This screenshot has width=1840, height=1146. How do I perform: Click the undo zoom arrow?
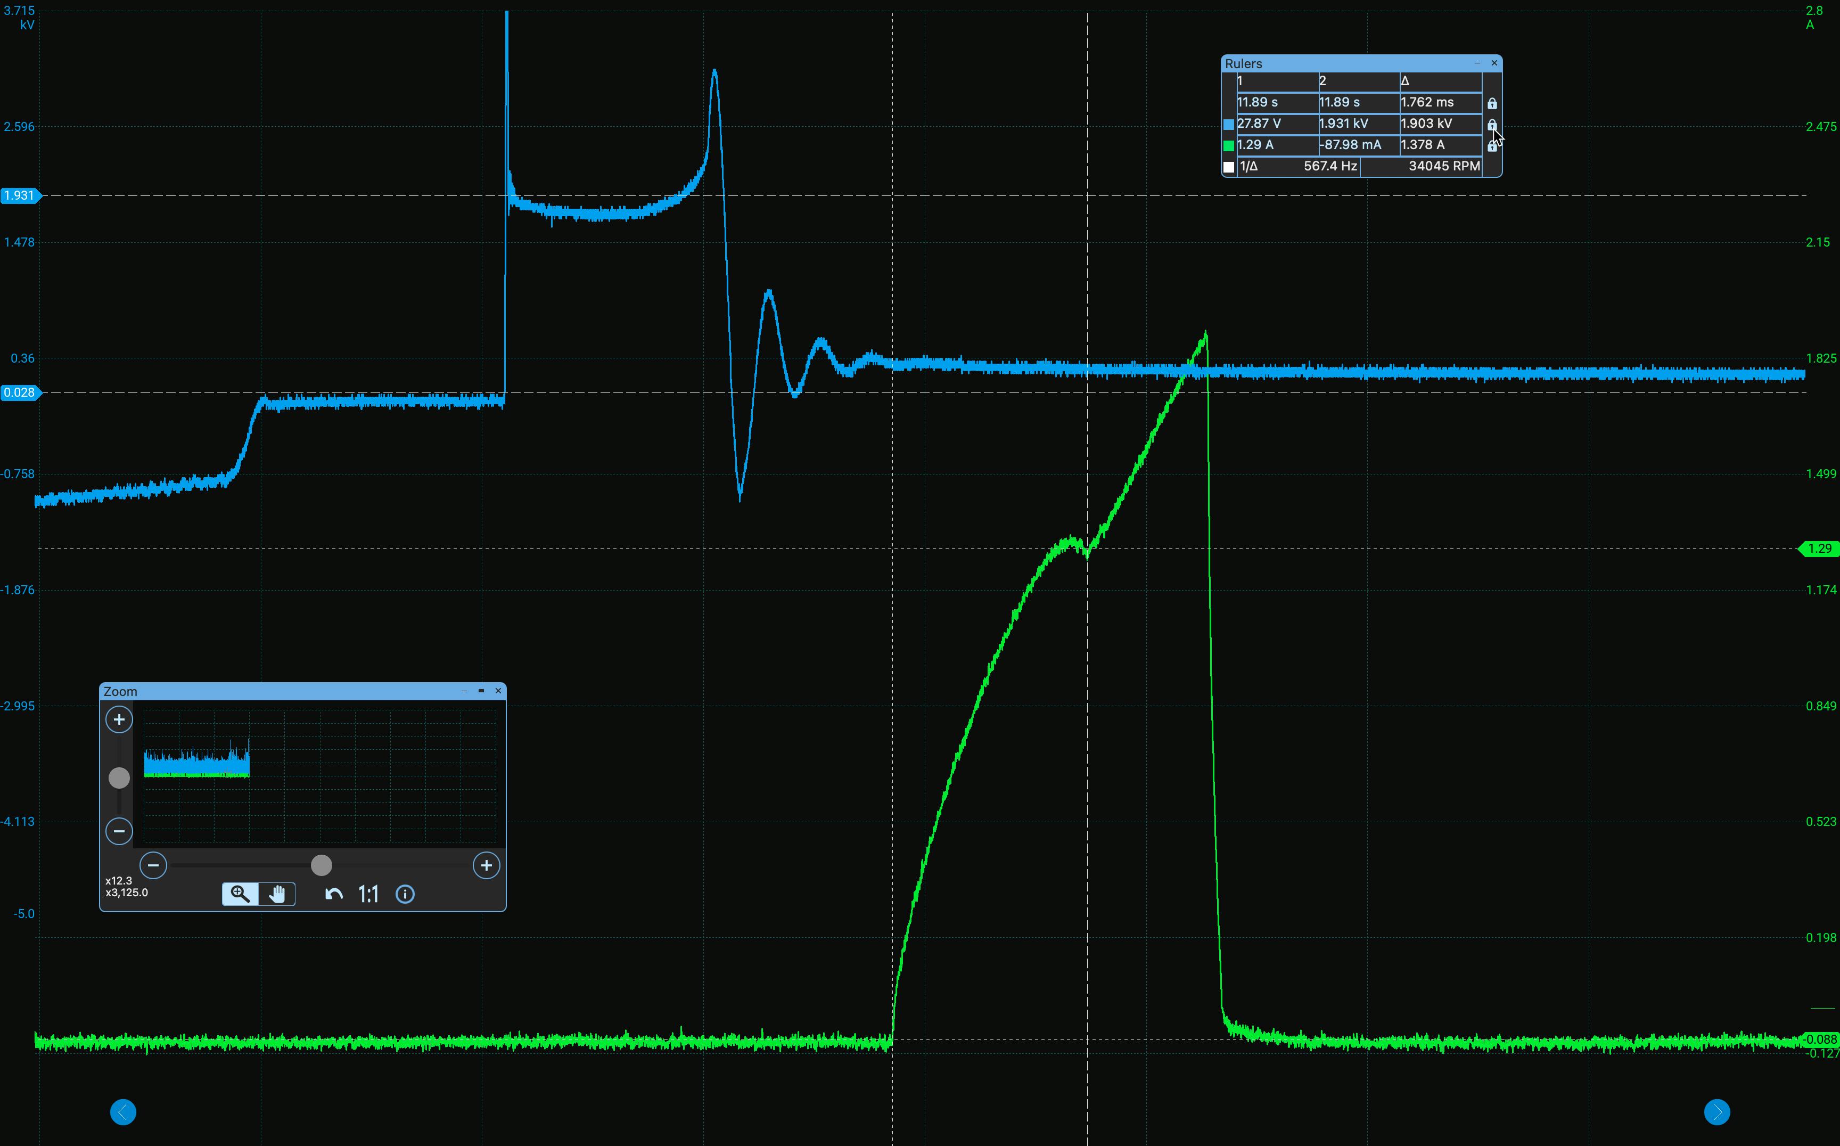[x=333, y=894]
